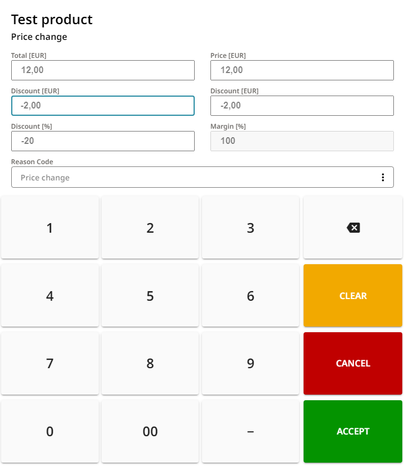Select the Discount [%] field

coord(103,141)
